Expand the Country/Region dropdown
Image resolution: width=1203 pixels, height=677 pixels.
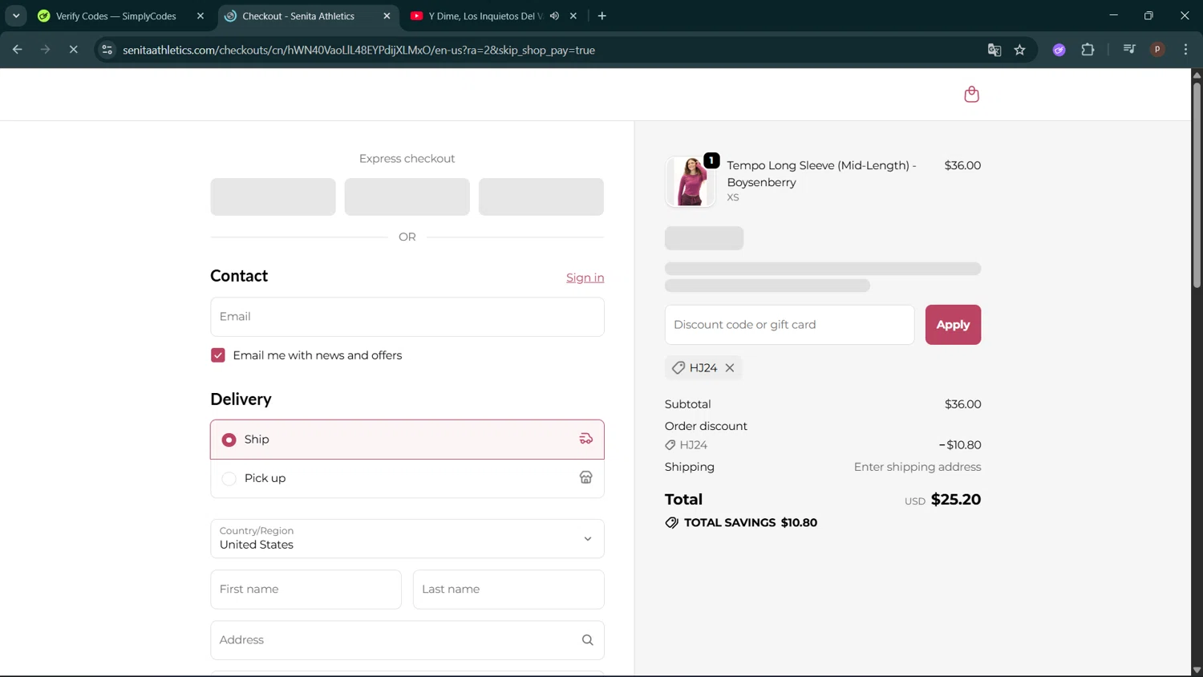coord(407,538)
